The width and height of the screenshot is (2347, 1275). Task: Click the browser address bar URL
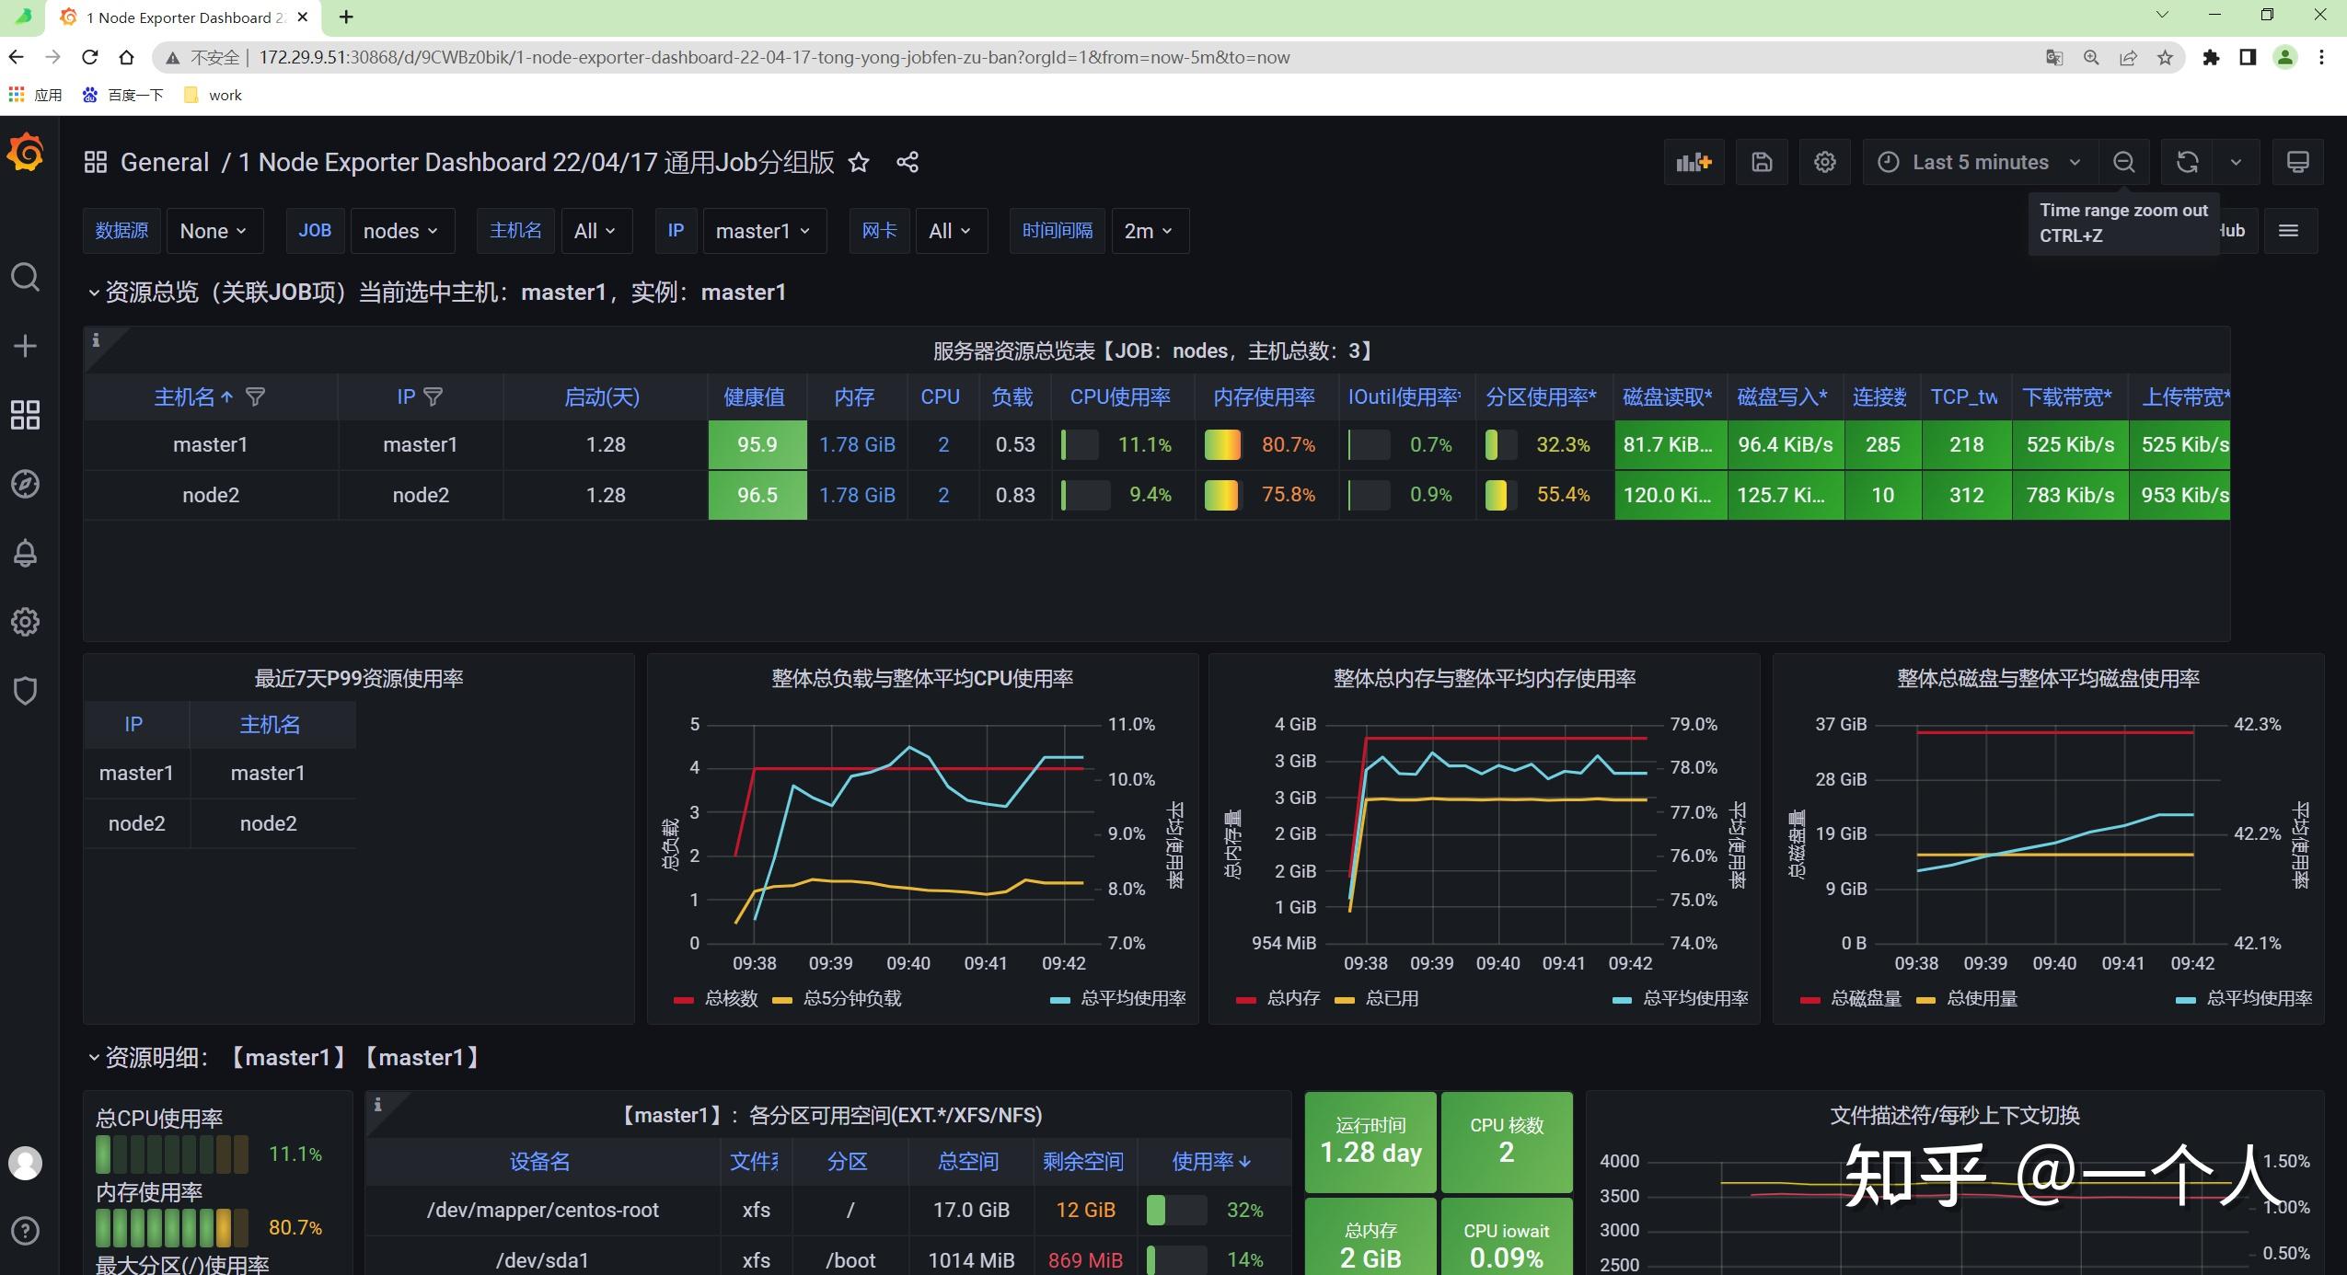(x=774, y=57)
